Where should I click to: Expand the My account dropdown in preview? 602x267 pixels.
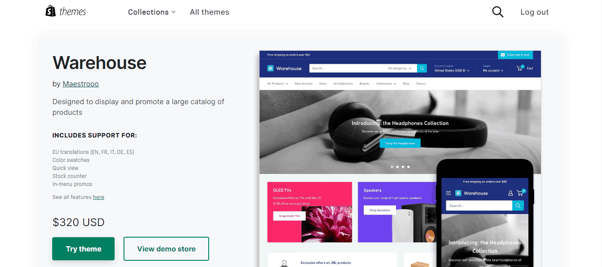click(493, 70)
